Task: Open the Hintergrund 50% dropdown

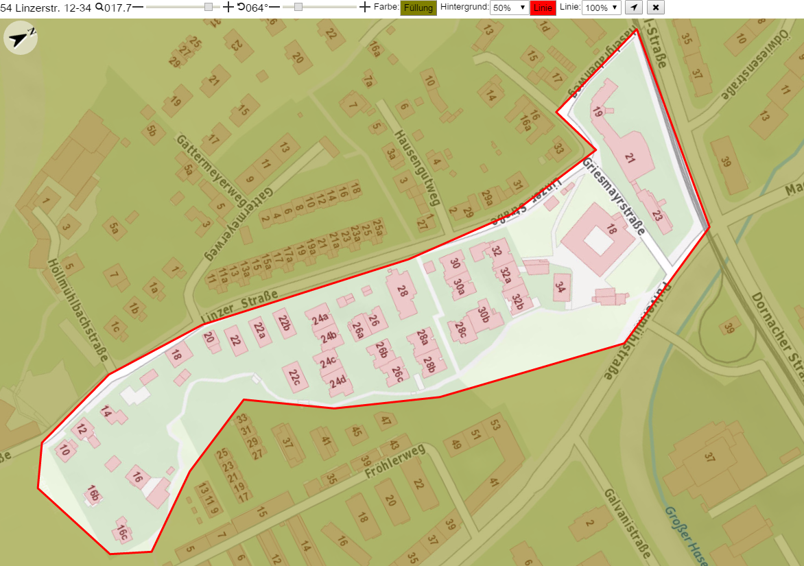Action: (509, 8)
